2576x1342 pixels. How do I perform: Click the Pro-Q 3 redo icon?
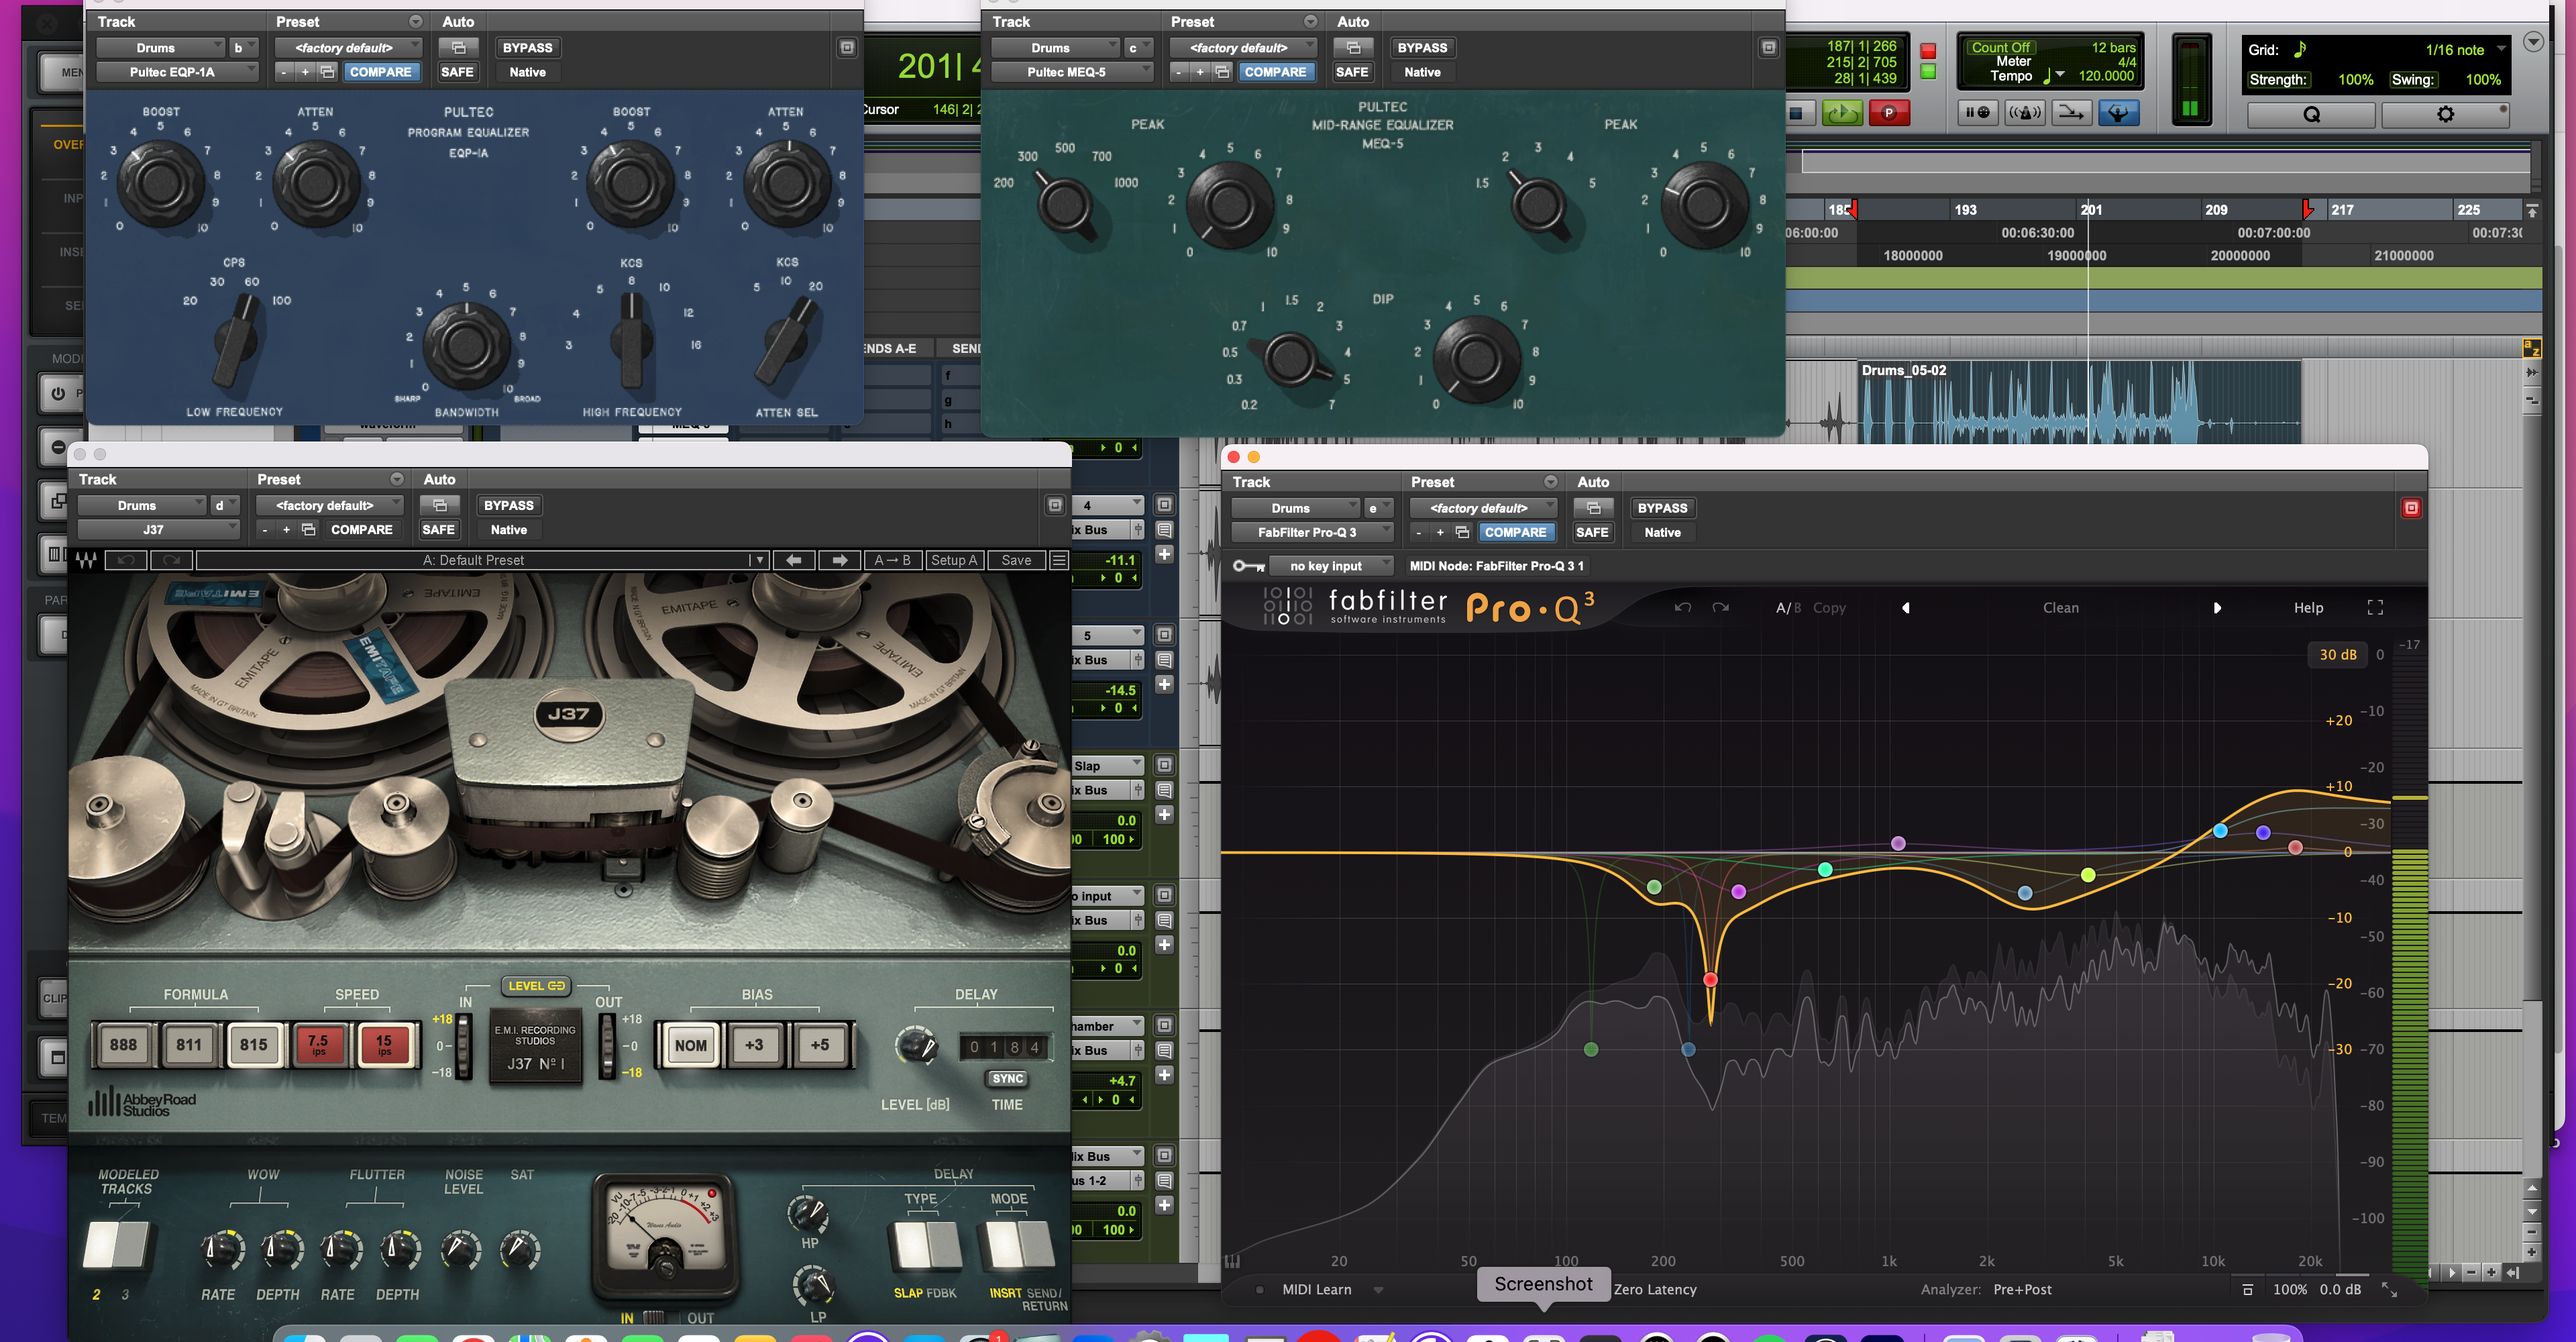(x=1720, y=607)
